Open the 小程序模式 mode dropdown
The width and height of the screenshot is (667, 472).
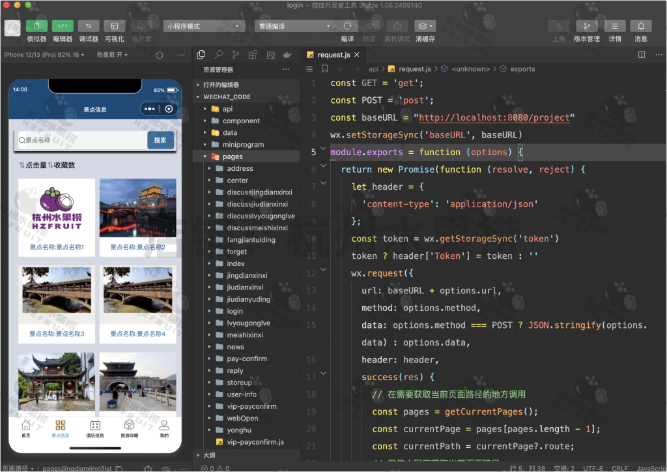[x=203, y=26]
